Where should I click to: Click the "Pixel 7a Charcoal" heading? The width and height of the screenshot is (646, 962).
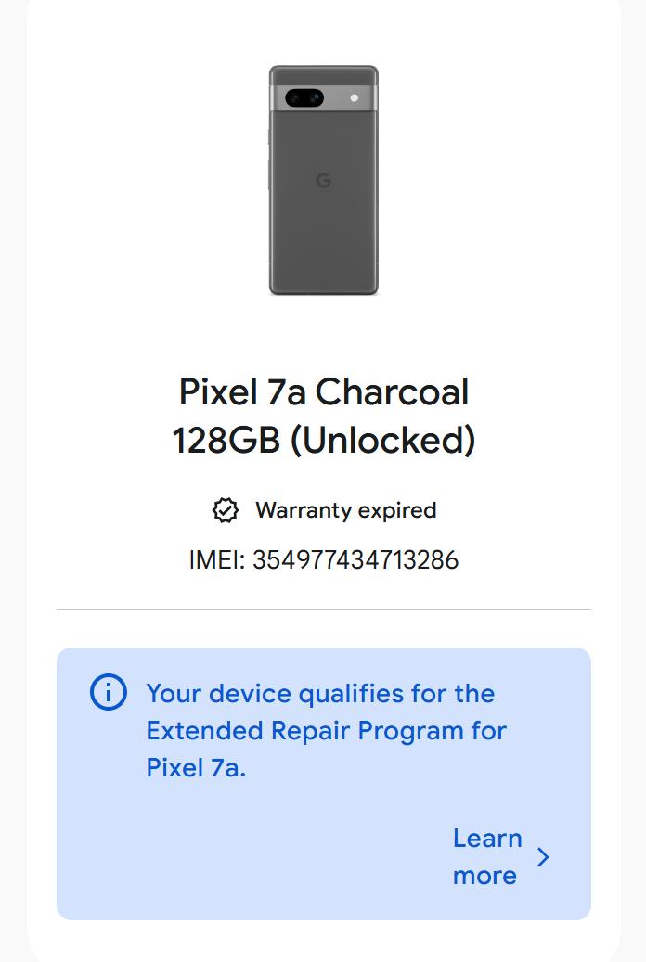[323, 392]
